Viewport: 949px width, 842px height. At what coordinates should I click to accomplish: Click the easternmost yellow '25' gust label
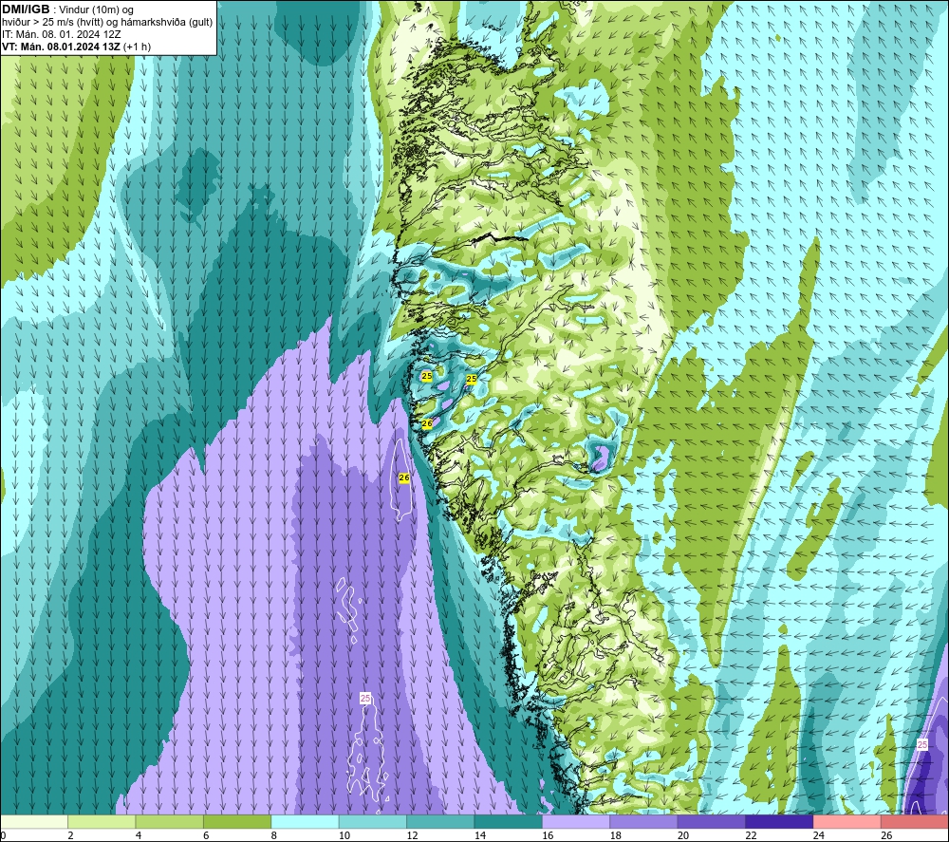coord(471,379)
